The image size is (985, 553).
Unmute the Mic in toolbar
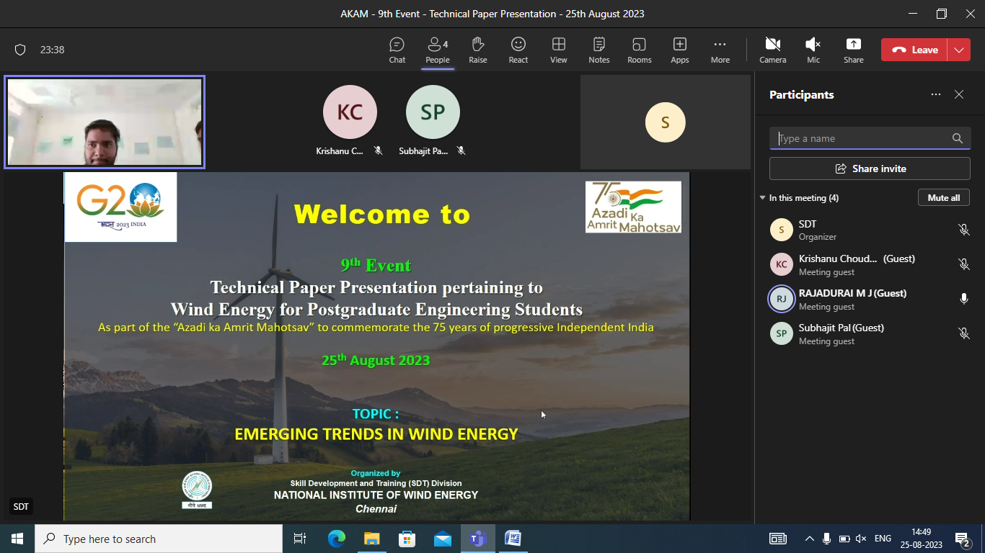point(813,50)
